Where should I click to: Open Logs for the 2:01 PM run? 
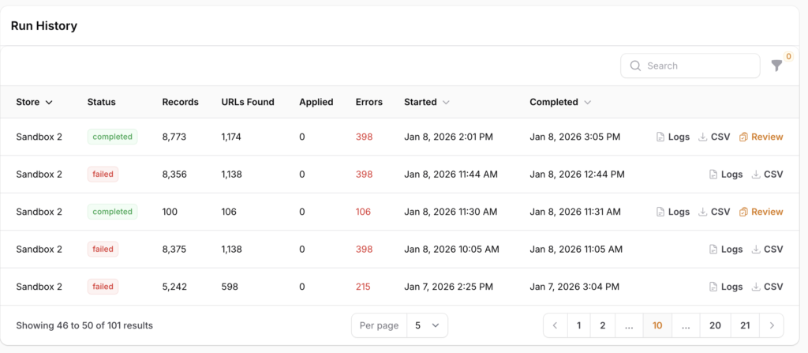(x=673, y=137)
